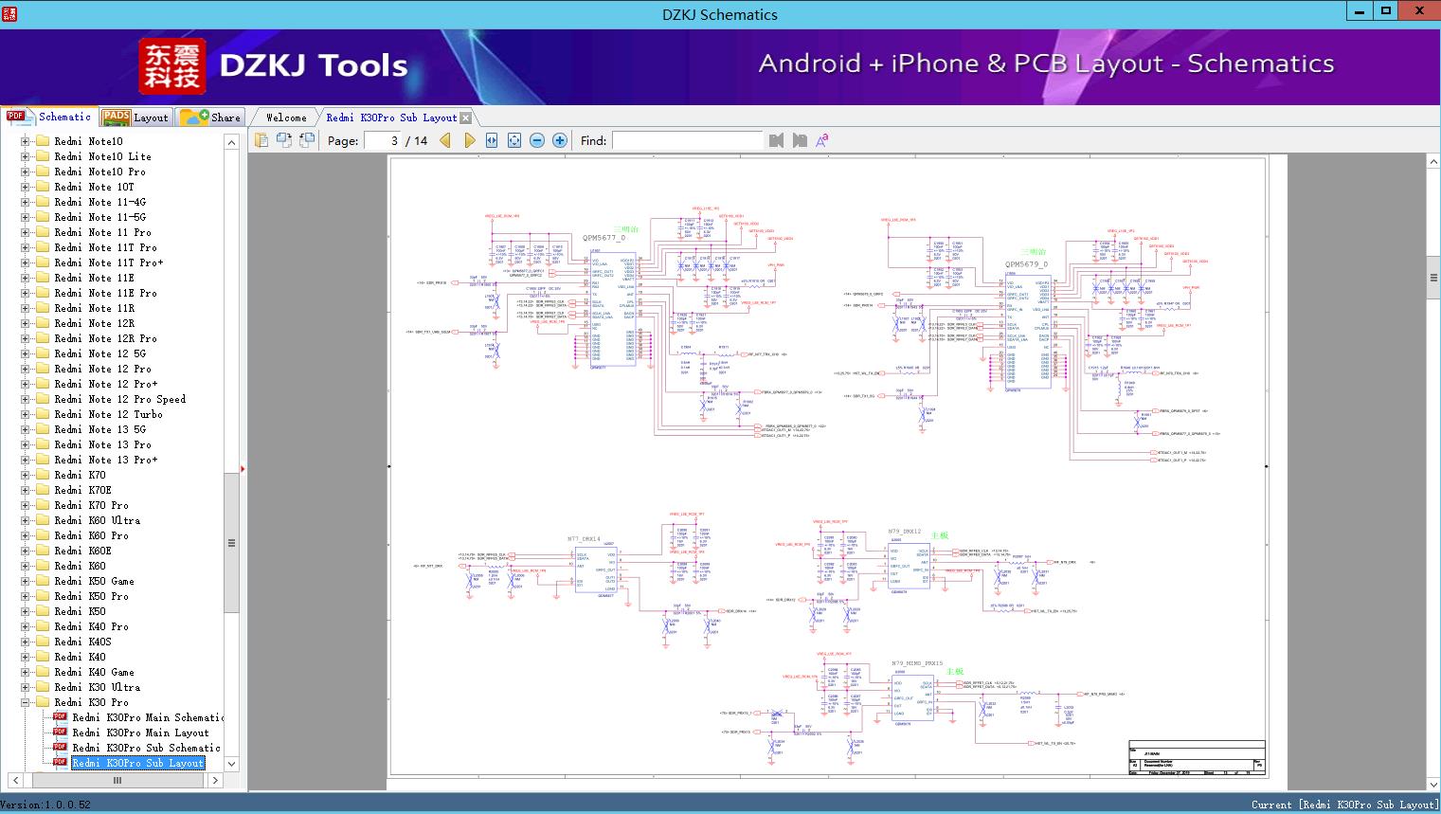The image size is (1441, 814).
Task: Click the find previous icon
Action: pos(777,140)
